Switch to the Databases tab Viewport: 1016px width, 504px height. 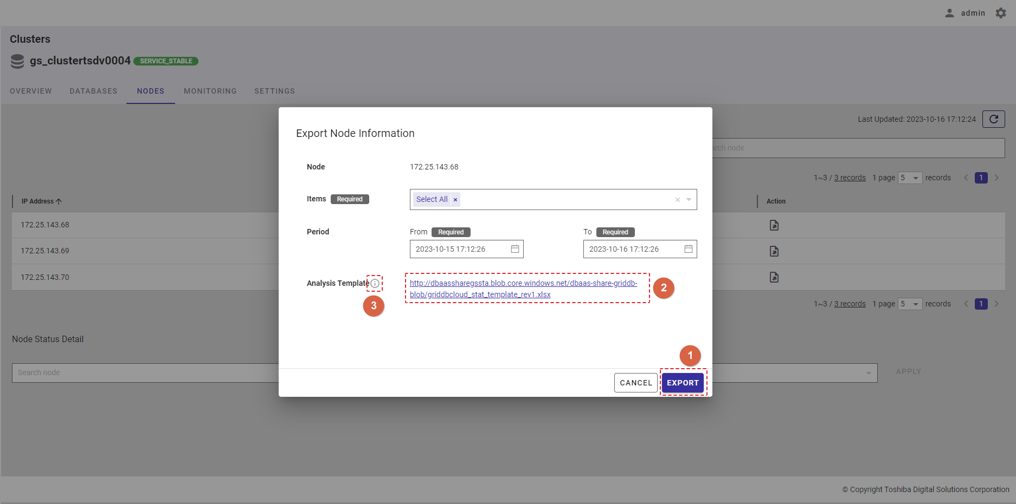[93, 91]
